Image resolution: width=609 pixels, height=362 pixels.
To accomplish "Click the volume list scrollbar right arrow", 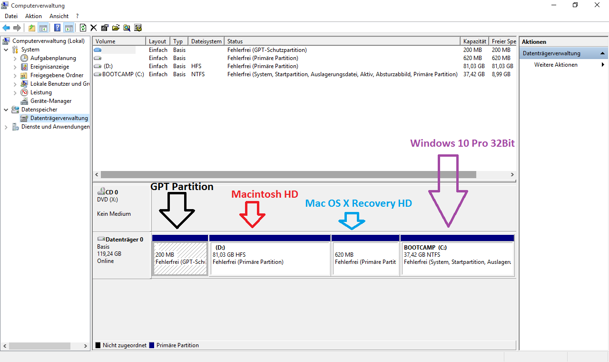I will (x=512, y=175).
